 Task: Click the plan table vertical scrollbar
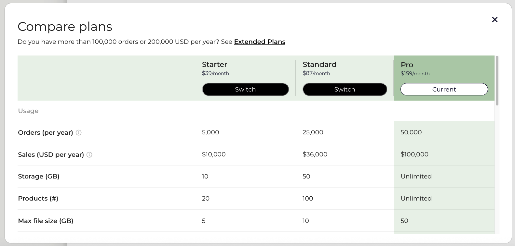point(497,81)
